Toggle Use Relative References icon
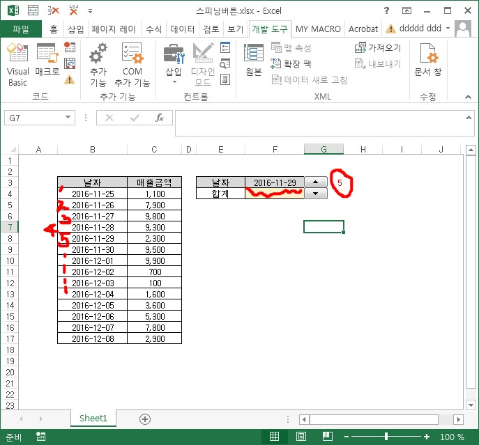The width and height of the screenshot is (479, 445). click(x=70, y=63)
